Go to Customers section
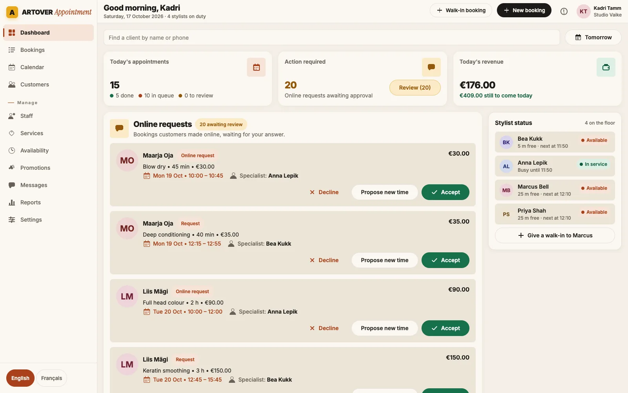This screenshot has height=393, width=628. point(48,84)
